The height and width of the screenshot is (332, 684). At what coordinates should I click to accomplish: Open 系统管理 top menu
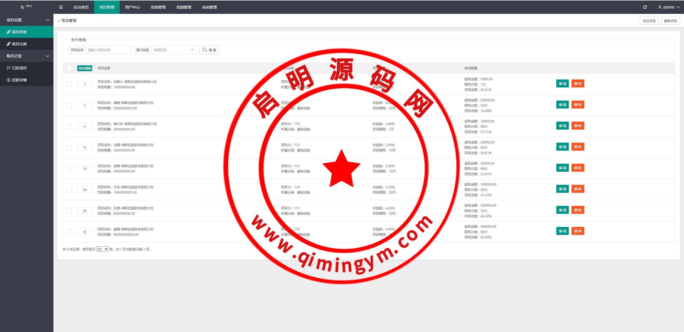coord(209,7)
